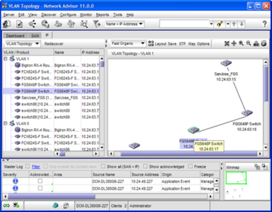Click the magnifier search devices toolbar icon
Viewport: 272px width, 212px height.
(x=84, y=24)
